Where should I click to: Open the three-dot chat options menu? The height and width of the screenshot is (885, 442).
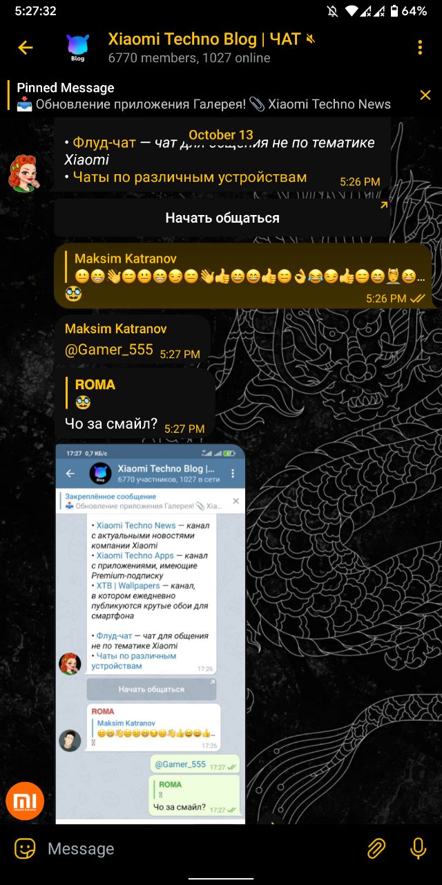coord(420,48)
